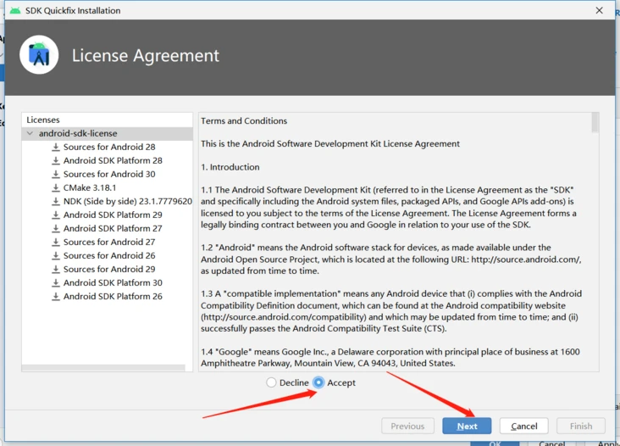Click the Android Studio logo in header
This screenshot has width=620, height=446.
click(x=39, y=55)
